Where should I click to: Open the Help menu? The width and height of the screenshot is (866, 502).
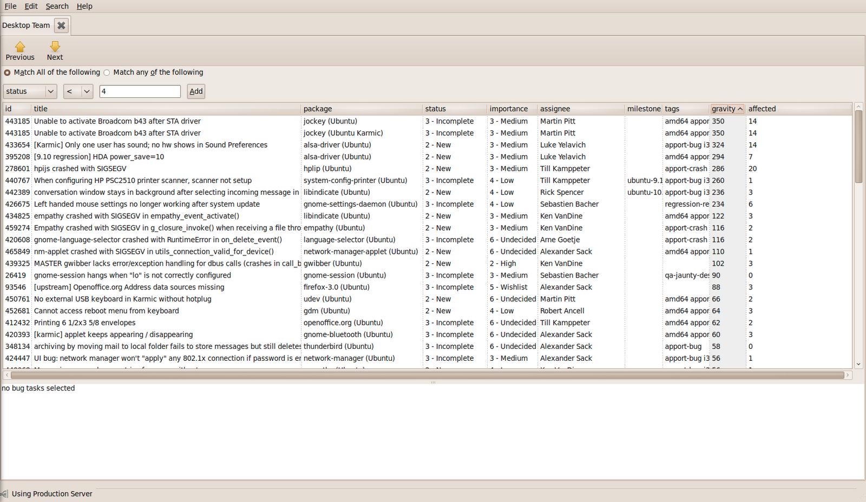(84, 6)
